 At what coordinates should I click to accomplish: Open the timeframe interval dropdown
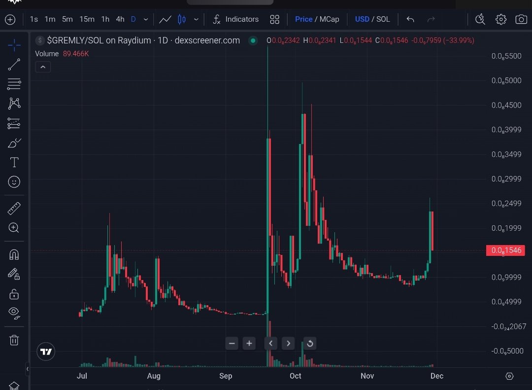tap(145, 19)
